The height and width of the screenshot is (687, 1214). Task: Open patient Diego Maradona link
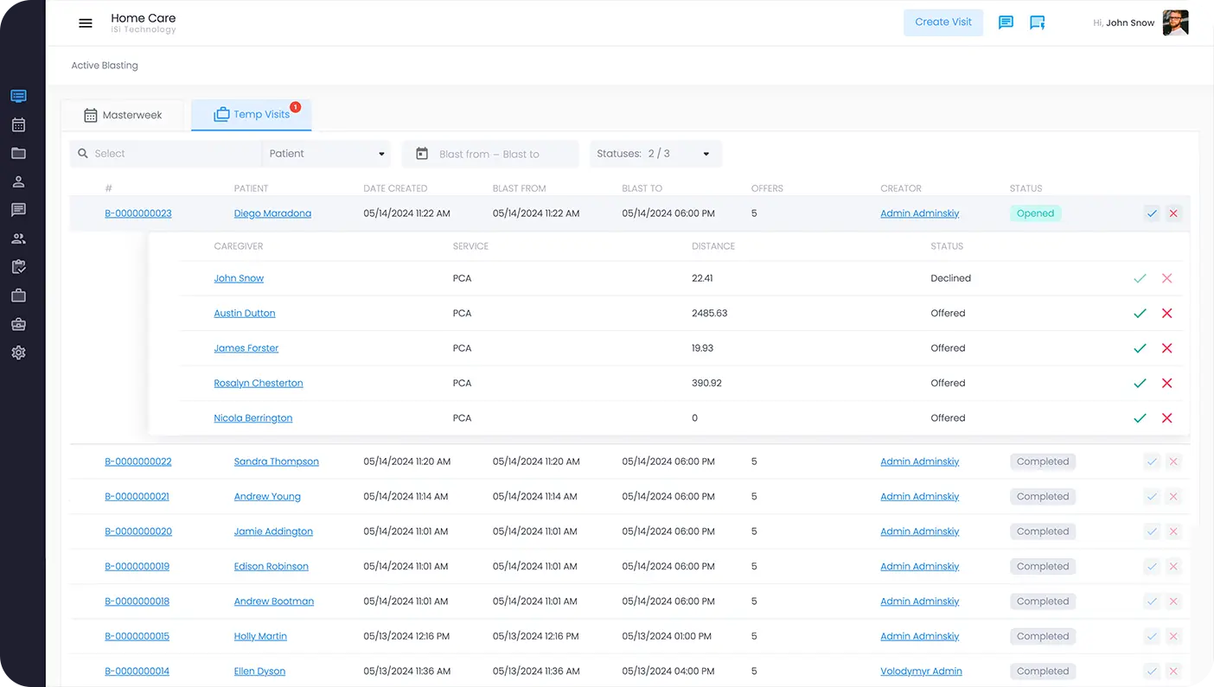tap(272, 213)
